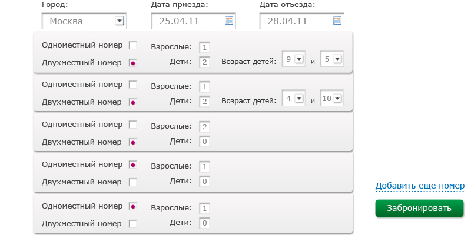Click the third room's Дети count field
The image size is (471, 235).
(x=204, y=142)
